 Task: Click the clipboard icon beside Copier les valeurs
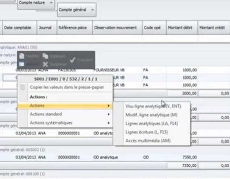click(x=23, y=87)
